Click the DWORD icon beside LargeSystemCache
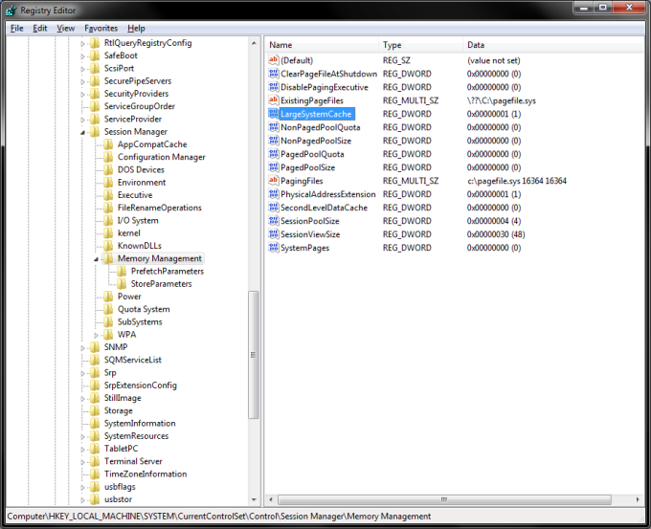651x529 pixels. click(273, 114)
